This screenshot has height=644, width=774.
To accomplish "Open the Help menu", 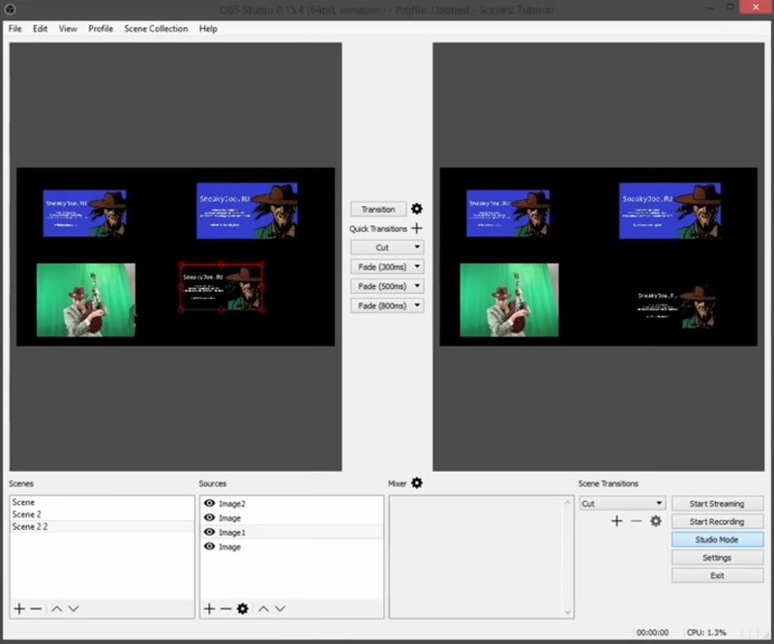I will (208, 29).
